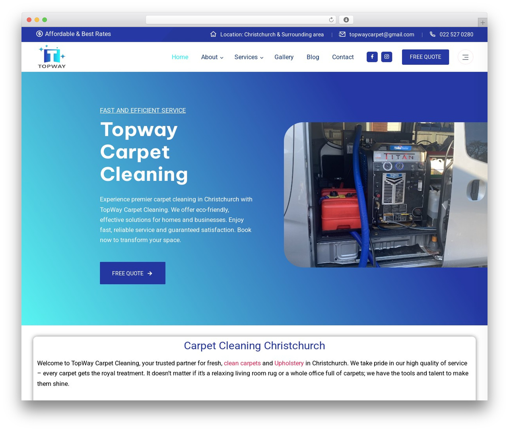Click the 'Welcome to TopWay Carpet Cleaning' paragraph
509x431 pixels.
pos(253,373)
